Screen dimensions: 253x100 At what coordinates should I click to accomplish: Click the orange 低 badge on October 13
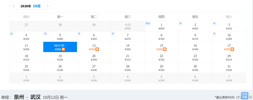97,49
